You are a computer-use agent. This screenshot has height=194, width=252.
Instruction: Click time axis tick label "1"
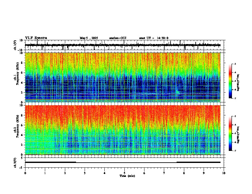click(45, 173)
